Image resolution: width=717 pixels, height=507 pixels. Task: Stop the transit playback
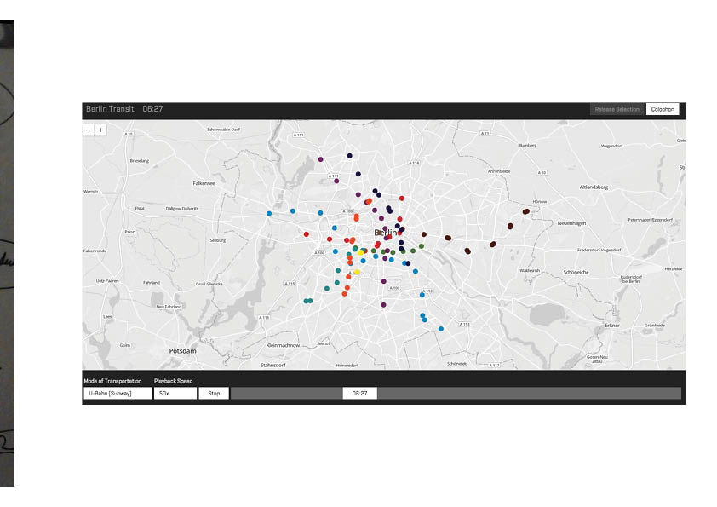[214, 394]
